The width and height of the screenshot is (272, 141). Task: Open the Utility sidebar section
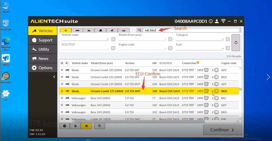point(43,49)
